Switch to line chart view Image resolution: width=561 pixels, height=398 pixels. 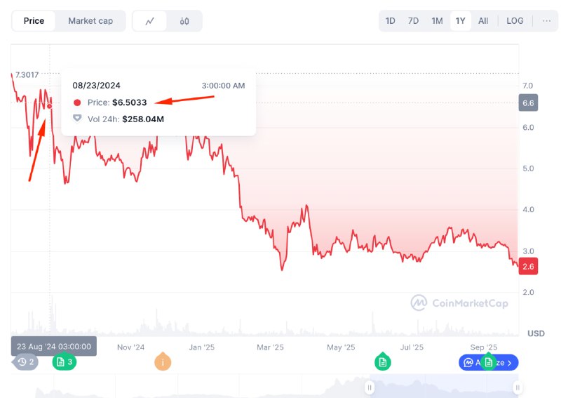click(150, 21)
